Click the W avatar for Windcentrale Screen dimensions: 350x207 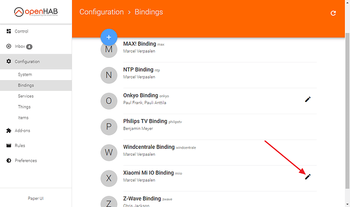pyautogui.click(x=109, y=153)
